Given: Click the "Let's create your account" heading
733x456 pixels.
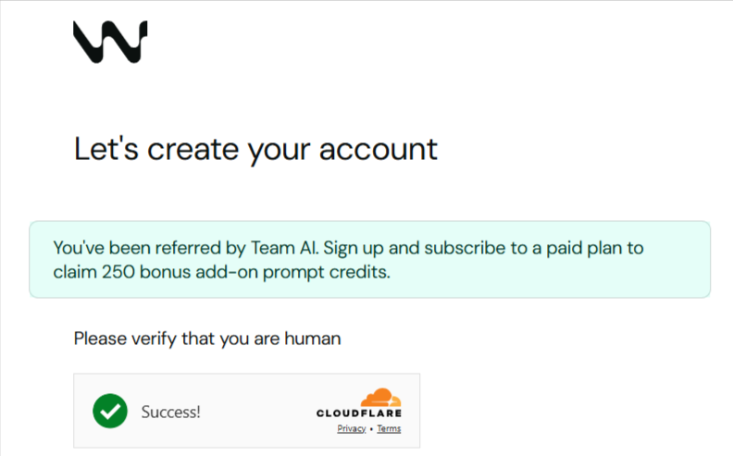Looking at the screenshot, I should tap(255, 149).
